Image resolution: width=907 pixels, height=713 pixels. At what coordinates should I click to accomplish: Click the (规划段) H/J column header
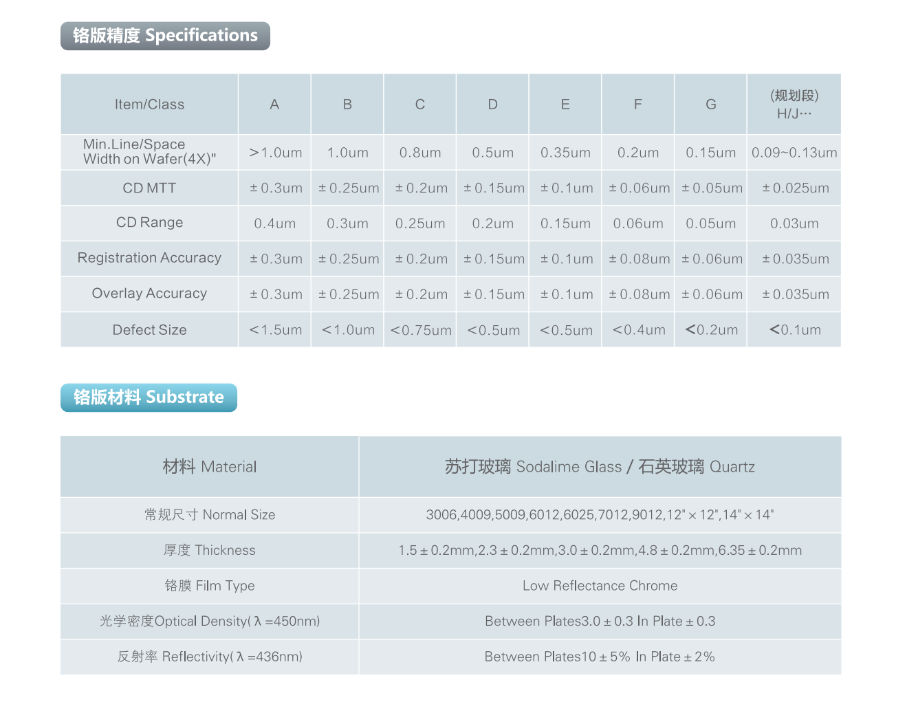pyautogui.click(x=794, y=105)
